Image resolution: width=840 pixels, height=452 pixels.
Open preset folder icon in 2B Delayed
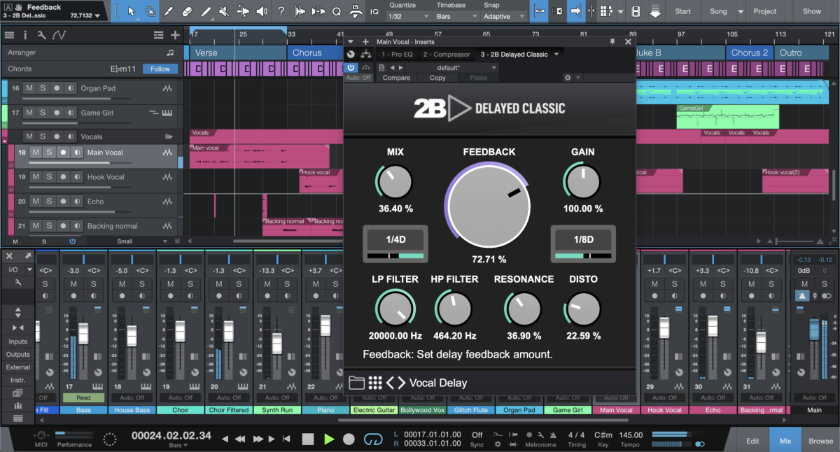coord(357,383)
